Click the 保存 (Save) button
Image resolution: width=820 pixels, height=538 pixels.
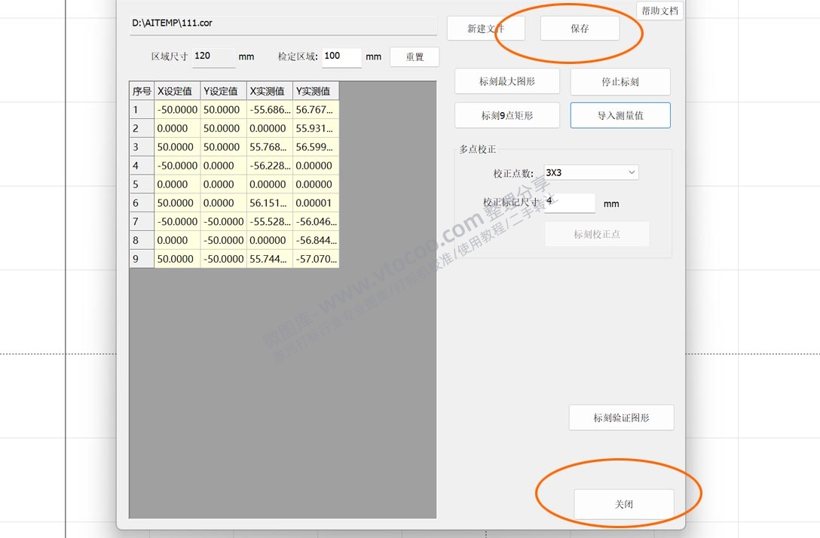(580, 28)
